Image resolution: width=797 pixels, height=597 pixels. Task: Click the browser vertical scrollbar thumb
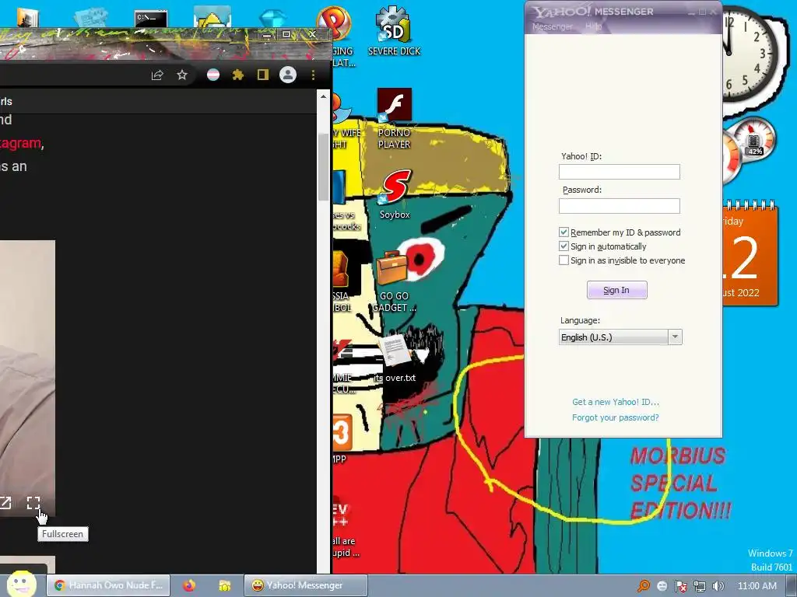[x=323, y=166]
